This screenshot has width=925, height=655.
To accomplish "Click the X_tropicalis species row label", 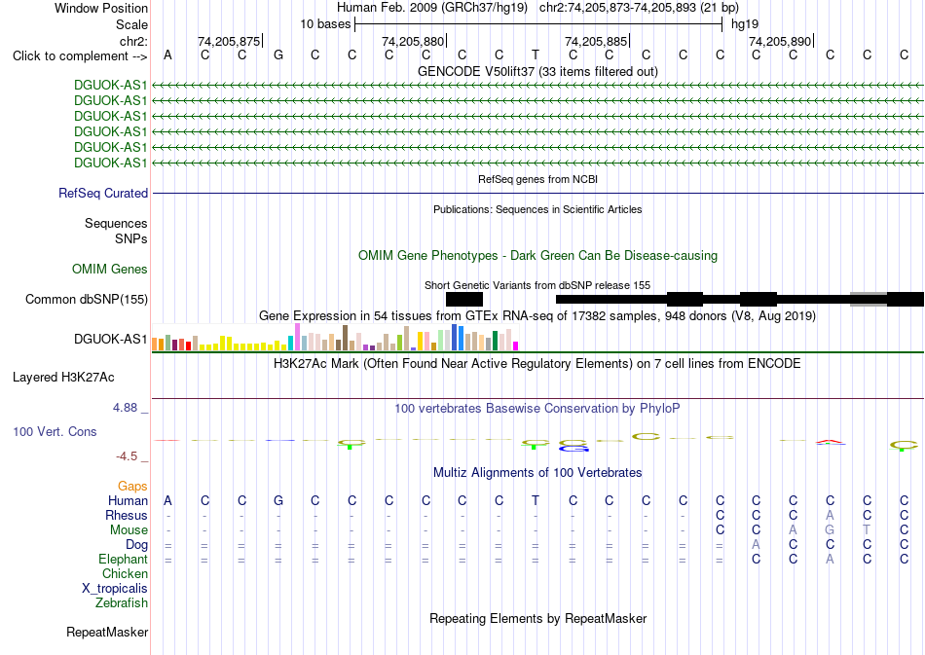I will pos(115,589).
